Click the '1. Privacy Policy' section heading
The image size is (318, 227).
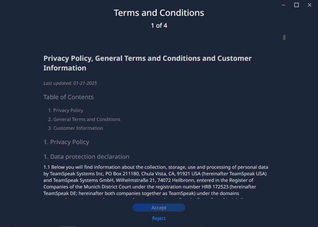coord(66,142)
